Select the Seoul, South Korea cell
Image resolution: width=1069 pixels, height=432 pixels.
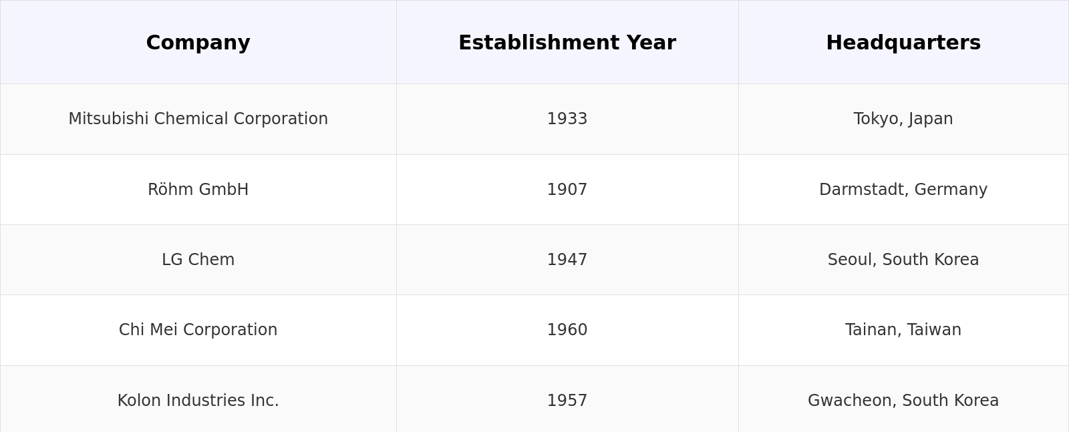pos(903,260)
